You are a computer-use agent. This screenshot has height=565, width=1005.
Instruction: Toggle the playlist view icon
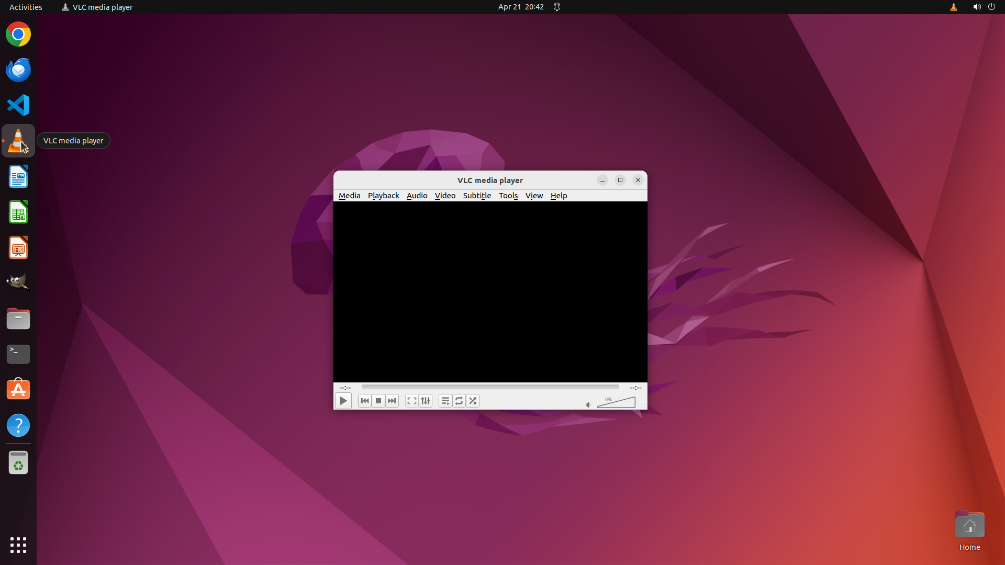(x=445, y=401)
